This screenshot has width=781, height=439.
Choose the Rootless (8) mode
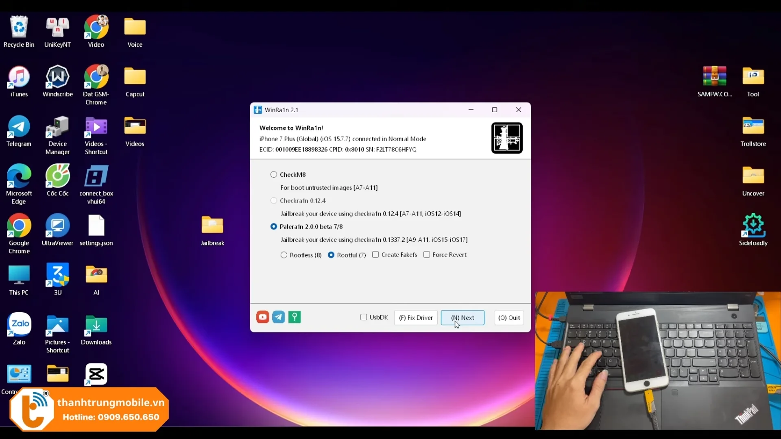284,255
